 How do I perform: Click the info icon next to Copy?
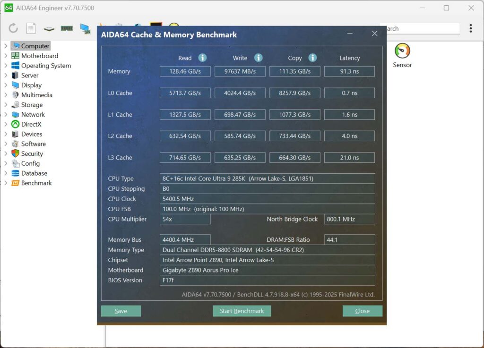[312, 58]
